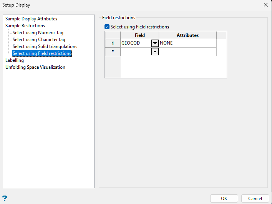Select the highlighted Field restrictions tree item

(42, 53)
